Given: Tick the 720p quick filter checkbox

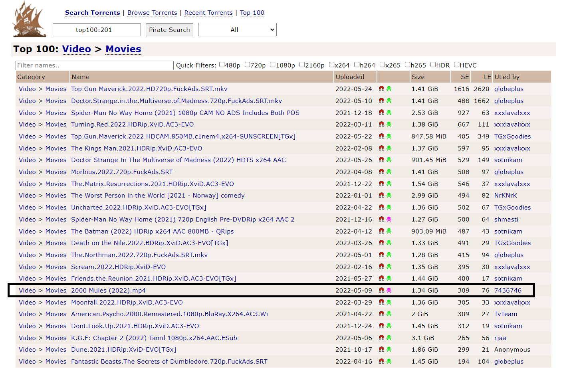Looking at the screenshot, I should (x=247, y=65).
